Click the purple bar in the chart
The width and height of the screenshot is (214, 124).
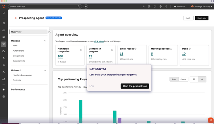coord(120,120)
